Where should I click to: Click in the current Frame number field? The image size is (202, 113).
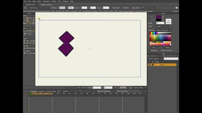tap(97, 88)
